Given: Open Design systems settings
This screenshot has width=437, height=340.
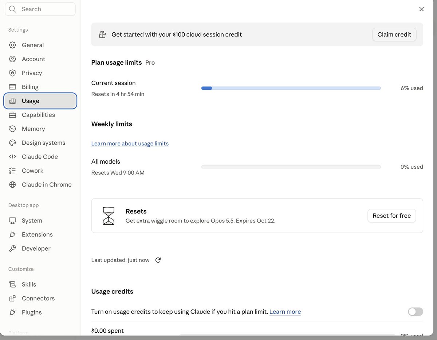Looking at the screenshot, I should coord(40,143).
